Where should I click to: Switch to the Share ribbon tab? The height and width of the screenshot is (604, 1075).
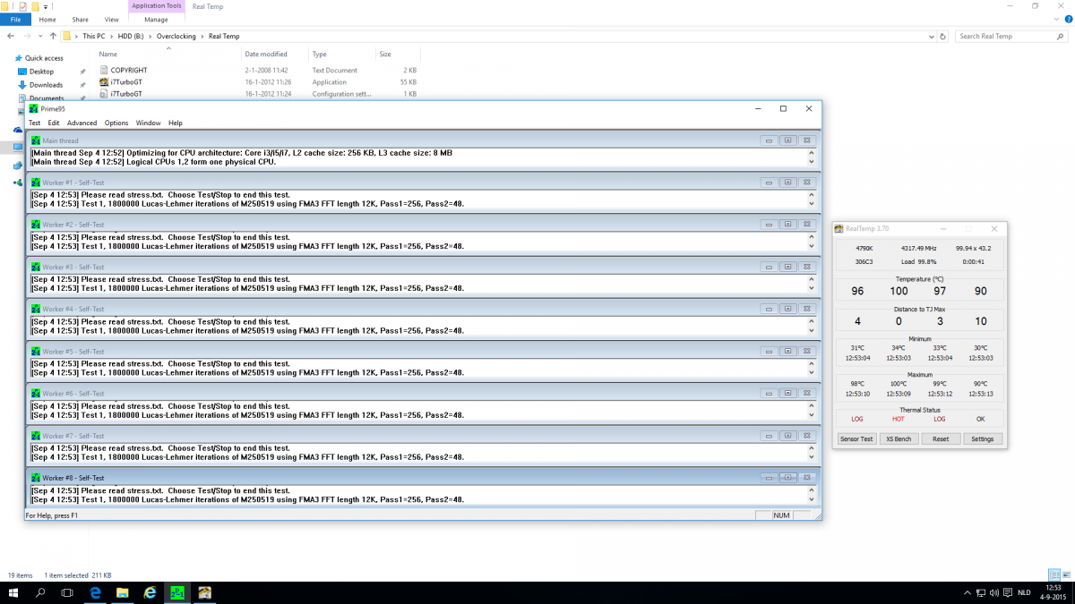pos(80,19)
